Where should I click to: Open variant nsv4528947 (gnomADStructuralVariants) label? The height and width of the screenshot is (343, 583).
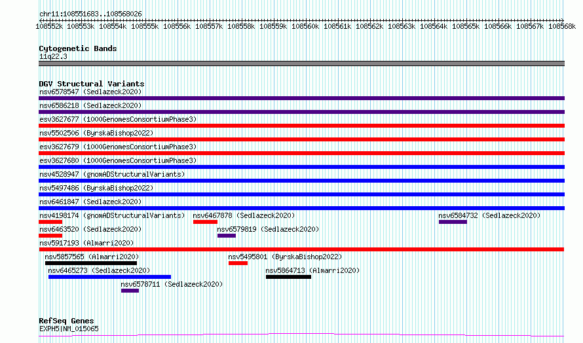(x=112, y=174)
